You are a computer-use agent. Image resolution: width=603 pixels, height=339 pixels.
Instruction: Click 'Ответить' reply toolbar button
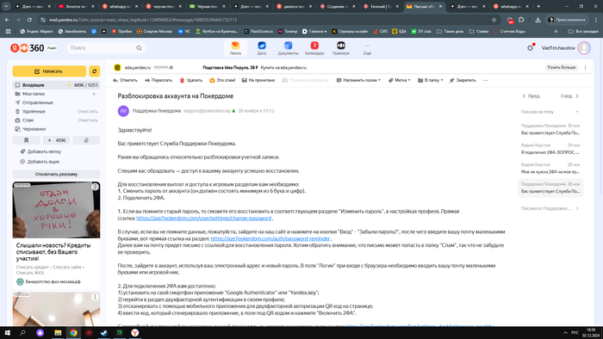pyautogui.click(x=125, y=80)
